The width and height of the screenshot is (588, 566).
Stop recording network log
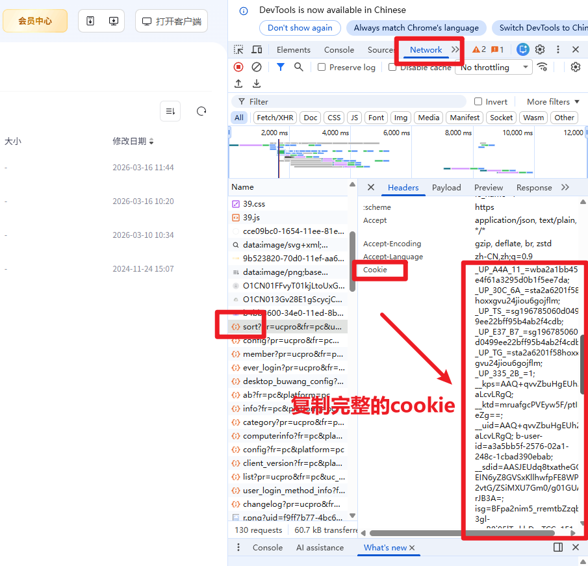[238, 67]
